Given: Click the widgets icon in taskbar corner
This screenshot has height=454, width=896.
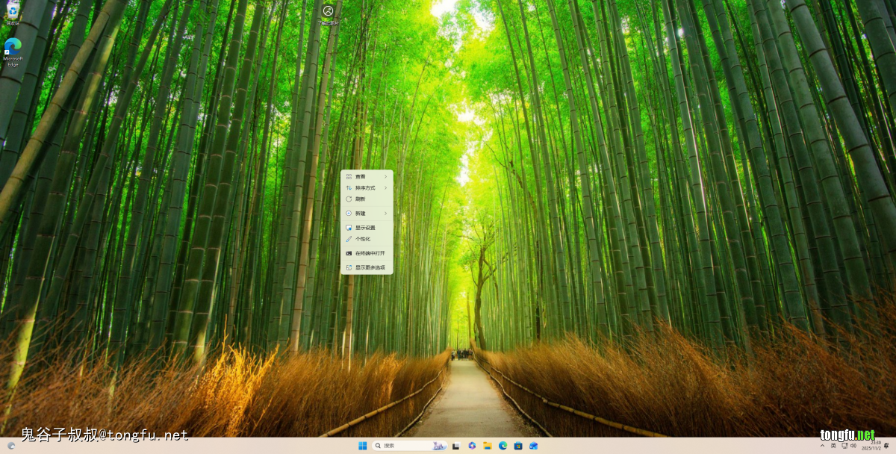Looking at the screenshot, I should [x=10, y=446].
